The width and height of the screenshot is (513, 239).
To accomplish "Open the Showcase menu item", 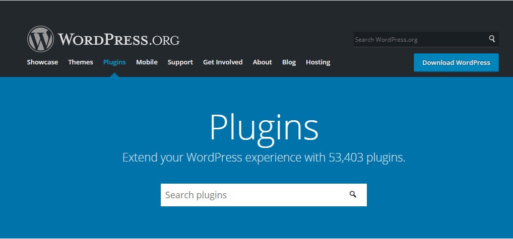I will click(42, 62).
